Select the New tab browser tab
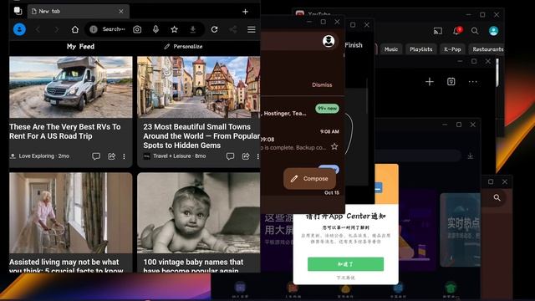535x301 pixels. click(78, 11)
